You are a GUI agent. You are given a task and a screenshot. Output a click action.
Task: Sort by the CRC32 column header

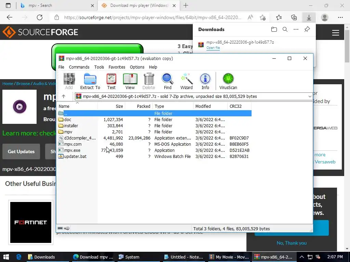(239, 106)
